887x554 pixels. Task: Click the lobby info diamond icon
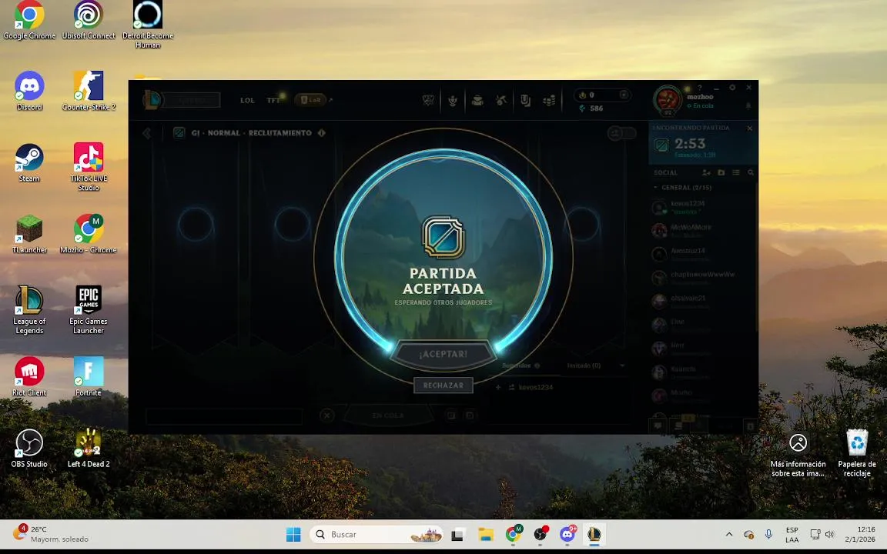[322, 133]
